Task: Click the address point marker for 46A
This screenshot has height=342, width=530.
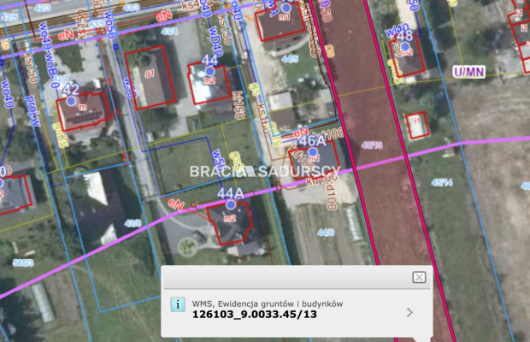Action: click(x=313, y=152)
